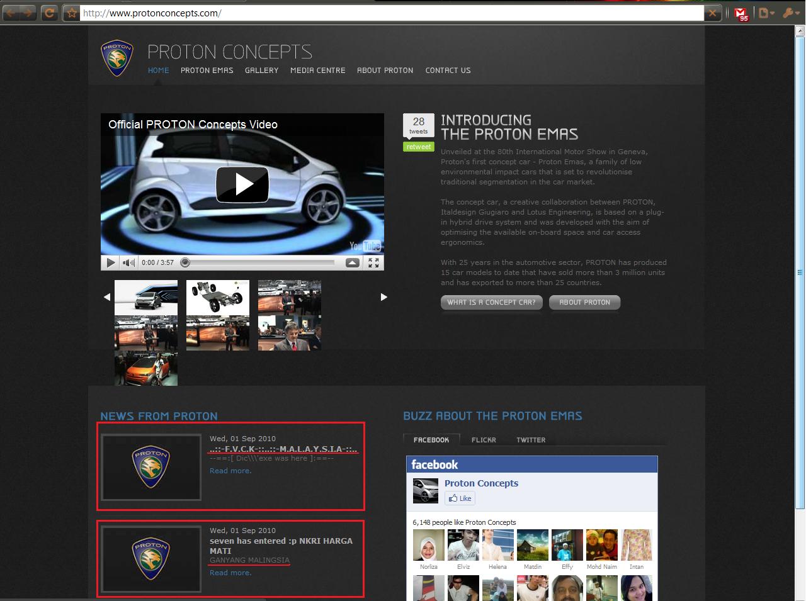Click the 0:00 / 3:57 video time display
The width and height of the screenshot is (806, 601).
click(157, 262)
